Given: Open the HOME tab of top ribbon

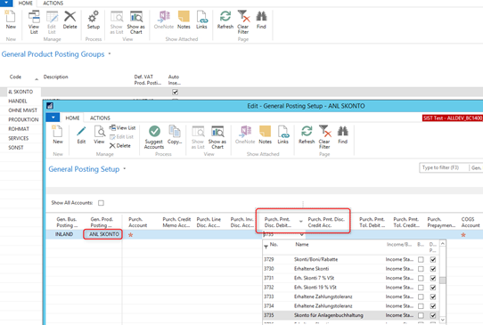Looking at the screenshot, I should point(25,3).
